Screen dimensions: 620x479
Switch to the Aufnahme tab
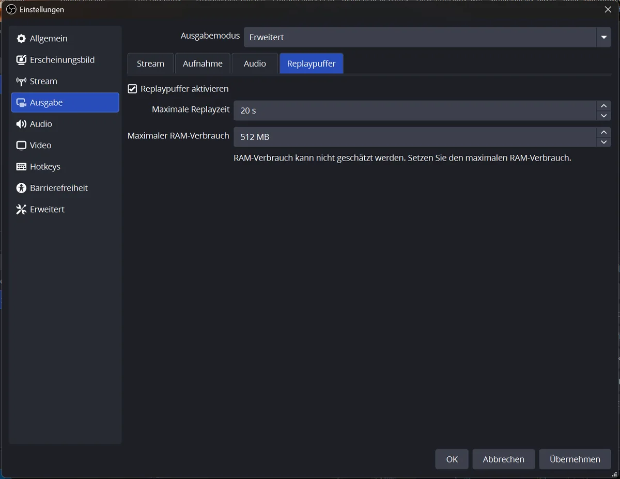pos(203,63)
